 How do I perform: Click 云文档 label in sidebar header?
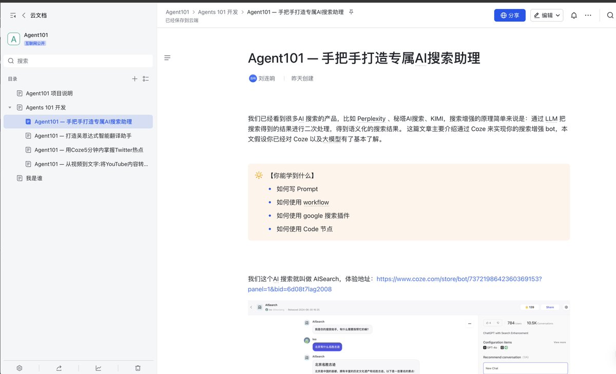click(38, 15)
